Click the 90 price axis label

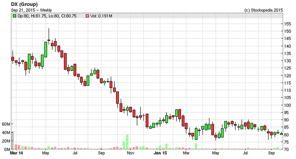[x=286, y=120]
